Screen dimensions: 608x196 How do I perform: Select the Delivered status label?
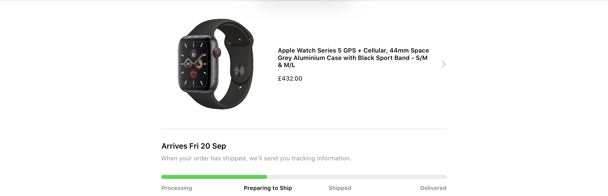[x=433, y=188]
